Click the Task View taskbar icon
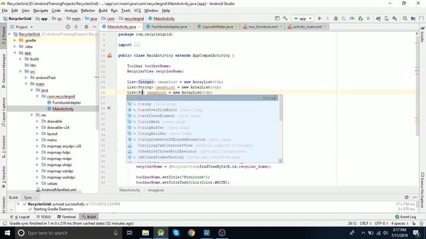 130,233
